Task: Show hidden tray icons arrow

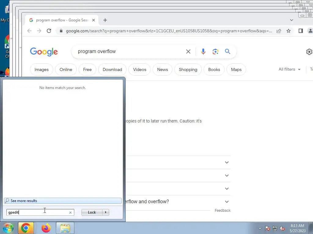Action: pos(260,228)
